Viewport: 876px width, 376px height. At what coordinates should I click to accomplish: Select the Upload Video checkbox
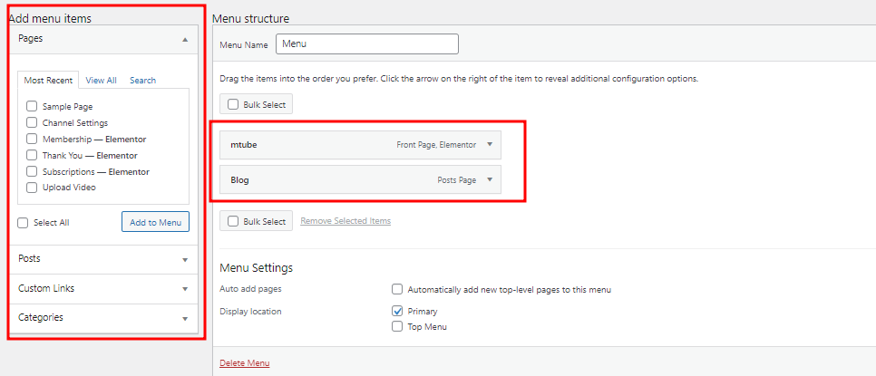pyautogui.click(x=32, y=188)
